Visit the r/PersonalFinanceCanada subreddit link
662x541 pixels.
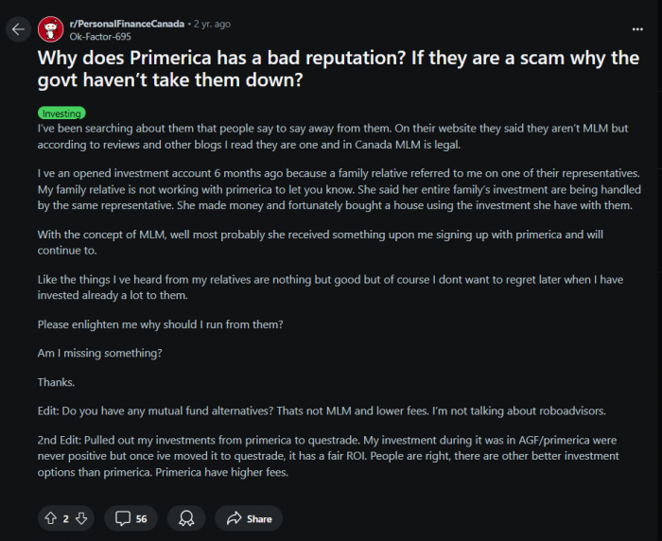pyautogui.click(x=127, y=24)
